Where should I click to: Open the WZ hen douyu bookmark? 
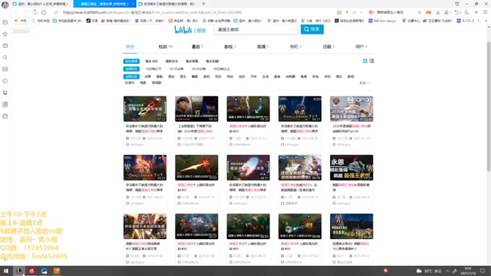point(382,21)
